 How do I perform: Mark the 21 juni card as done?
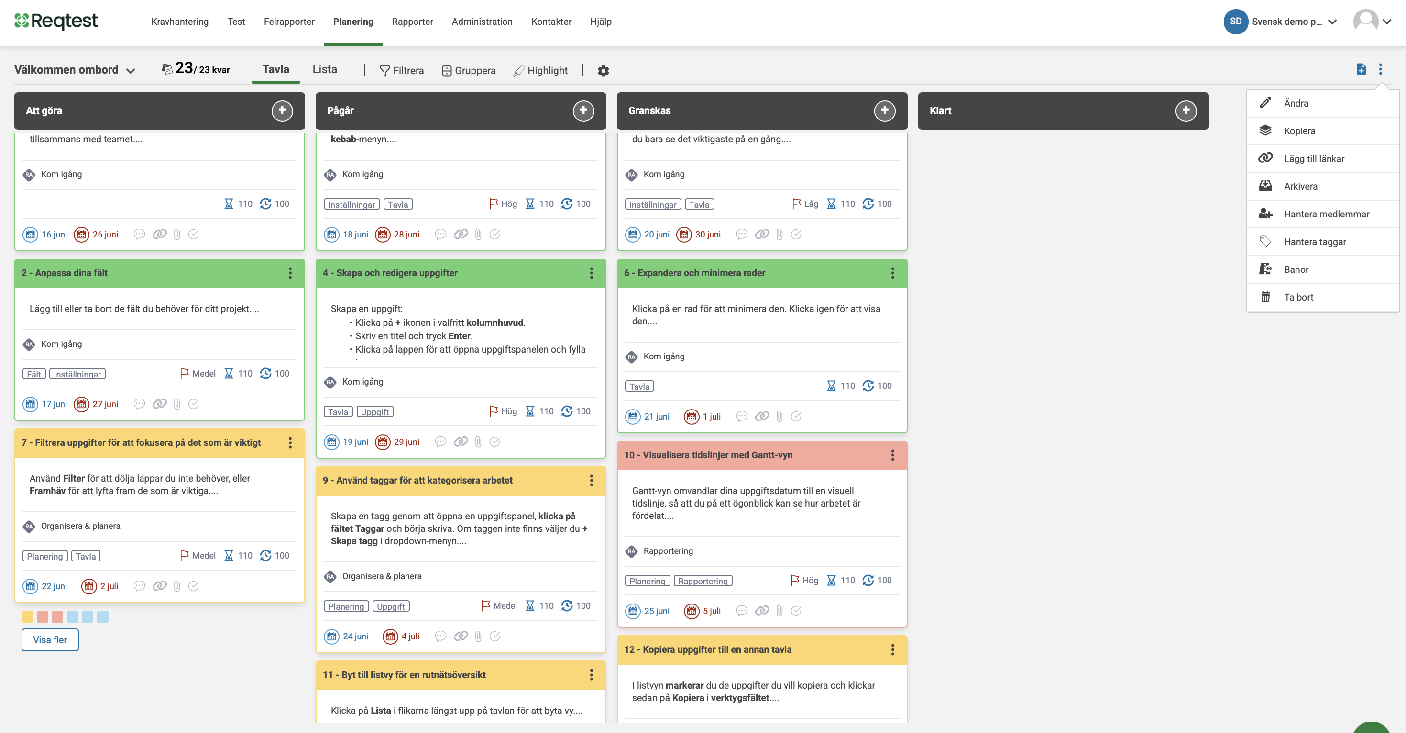796,417
